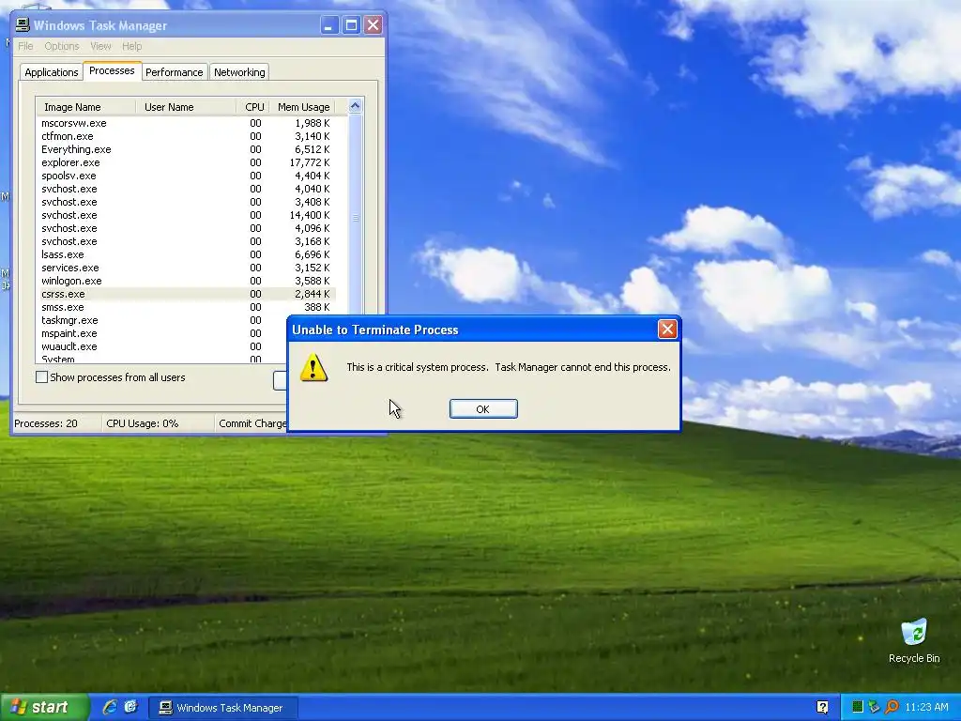
Task: Close the Windows Task Manager window
Action: 373,25
